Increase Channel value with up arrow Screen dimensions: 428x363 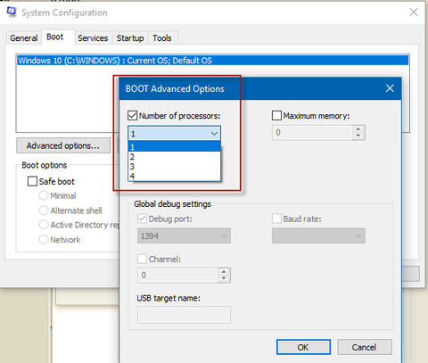point(224,272)
